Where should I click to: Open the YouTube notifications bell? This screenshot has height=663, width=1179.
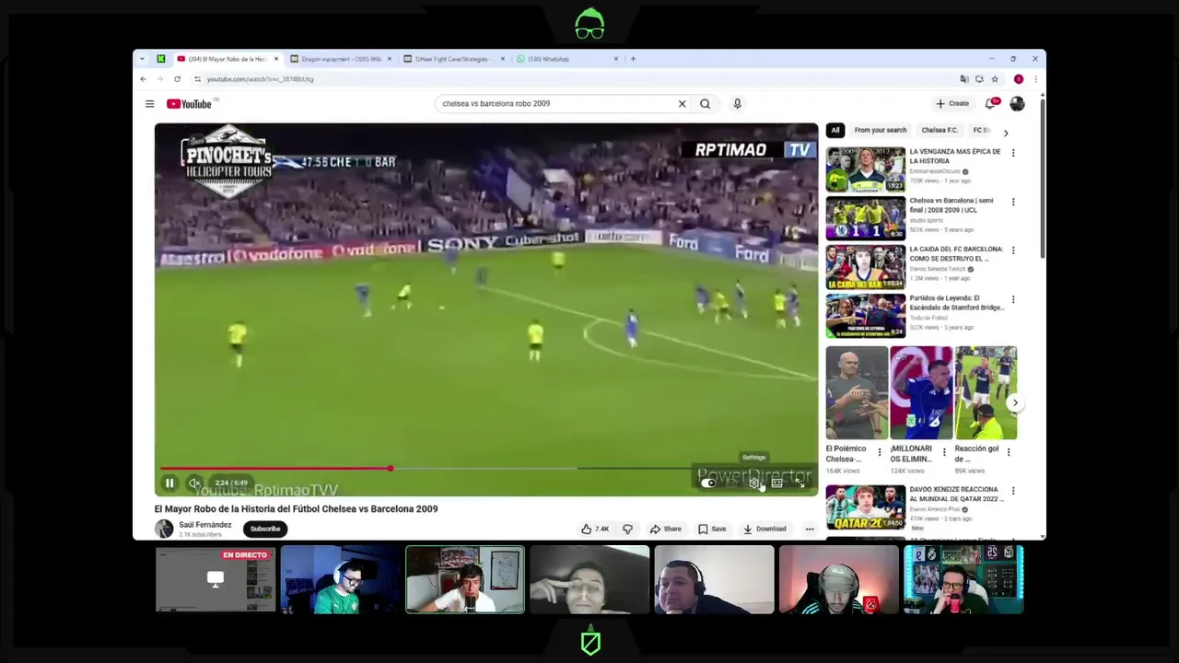point(990,104)
